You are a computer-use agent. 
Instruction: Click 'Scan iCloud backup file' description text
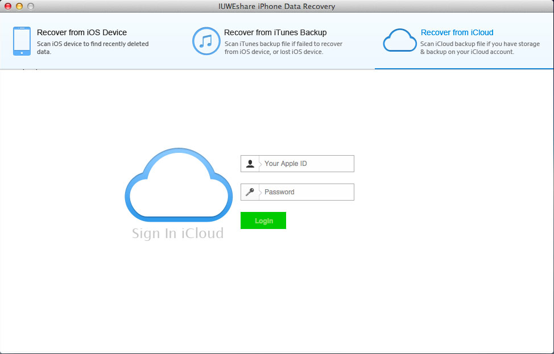pos(480,48)
